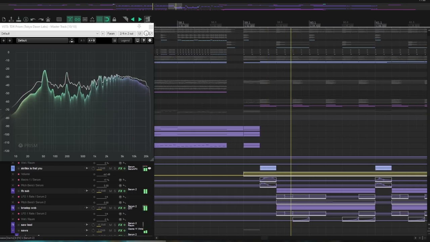Viewport: 430px width, 242px height.
Task: Remove the 'Macro 1 / Serum' envelope lane
Action: point(13,180)
